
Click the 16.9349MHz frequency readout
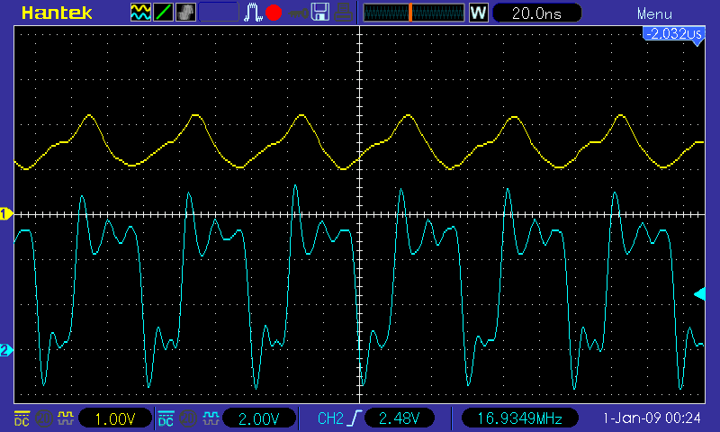coord(520,418)
